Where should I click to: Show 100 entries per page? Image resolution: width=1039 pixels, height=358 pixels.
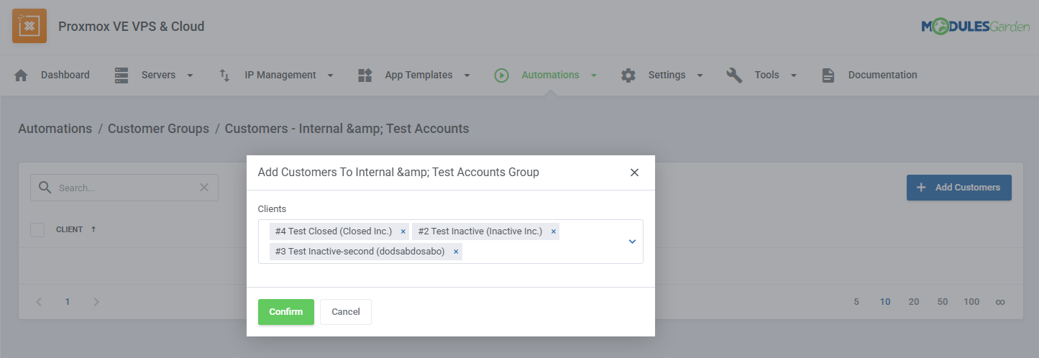coord(971,302)
